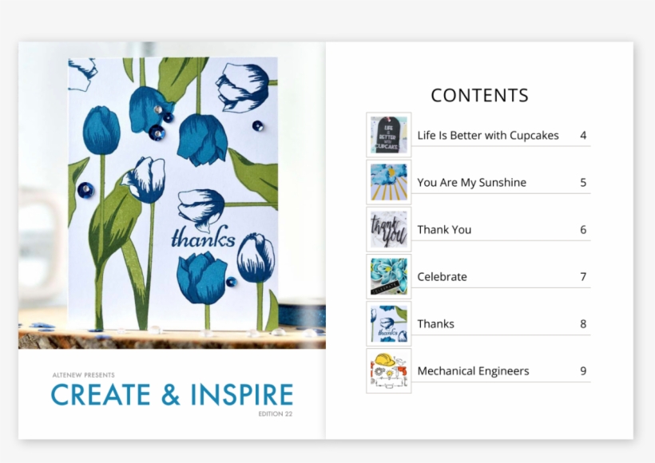655x463 pixels.
Task: Open the Life Is Better with Cupcakes entry
Action: (x=488, y=135)
